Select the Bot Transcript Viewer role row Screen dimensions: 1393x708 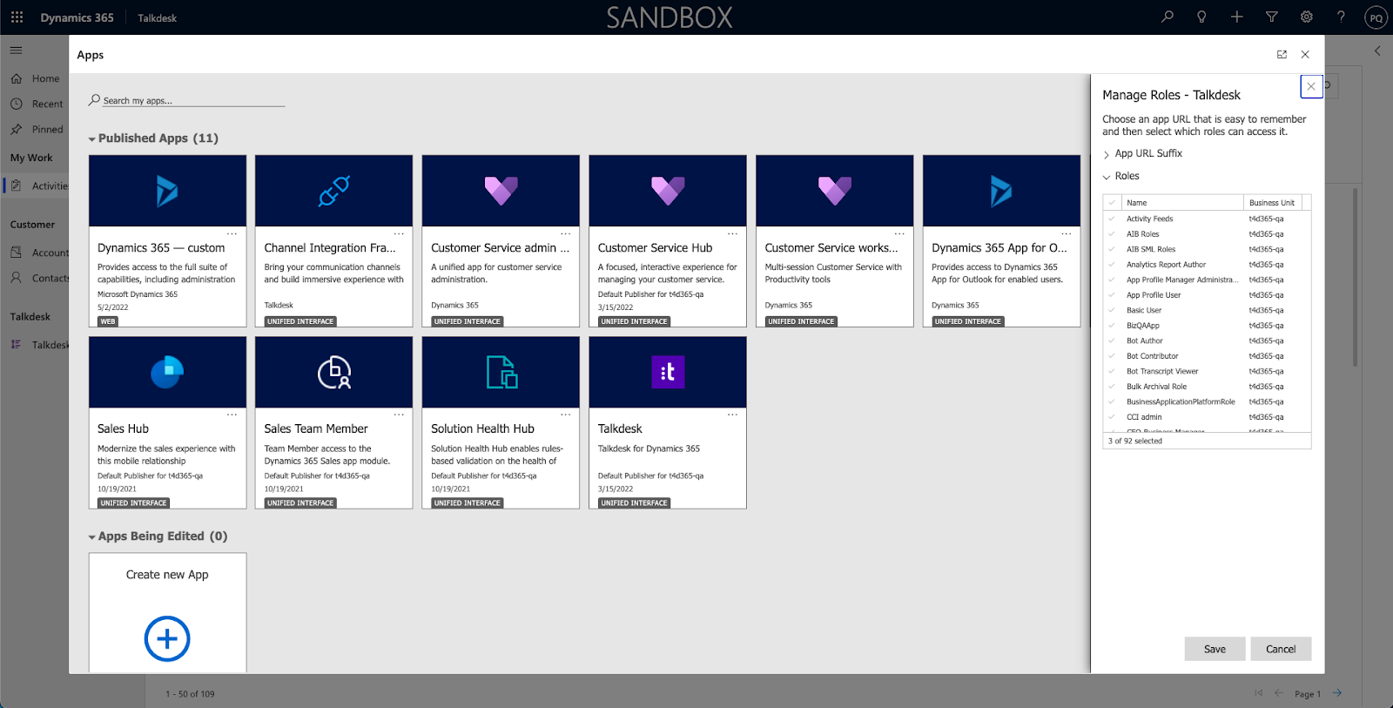[1207, 371]
